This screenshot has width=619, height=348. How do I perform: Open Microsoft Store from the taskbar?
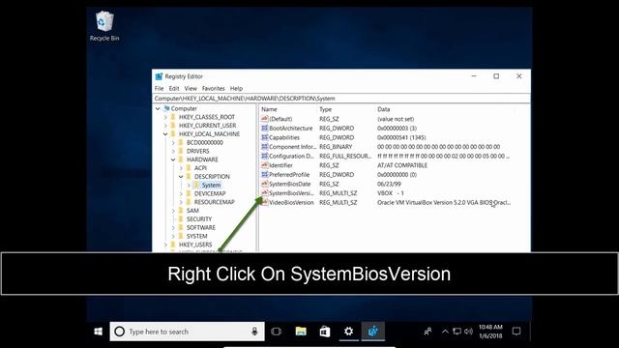(x=325, y=332)
